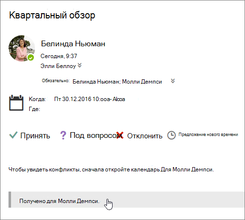
Task: Click the purple question mark icon
Action: [63, 135]
